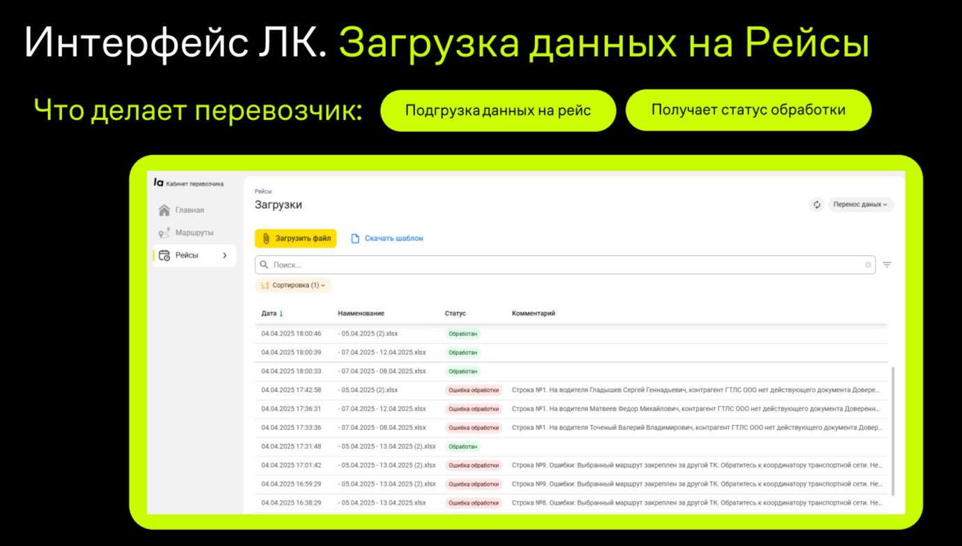Select the timestamp 04.04.2025 18:00:39
962x546 pixels.
click(291, 353)
